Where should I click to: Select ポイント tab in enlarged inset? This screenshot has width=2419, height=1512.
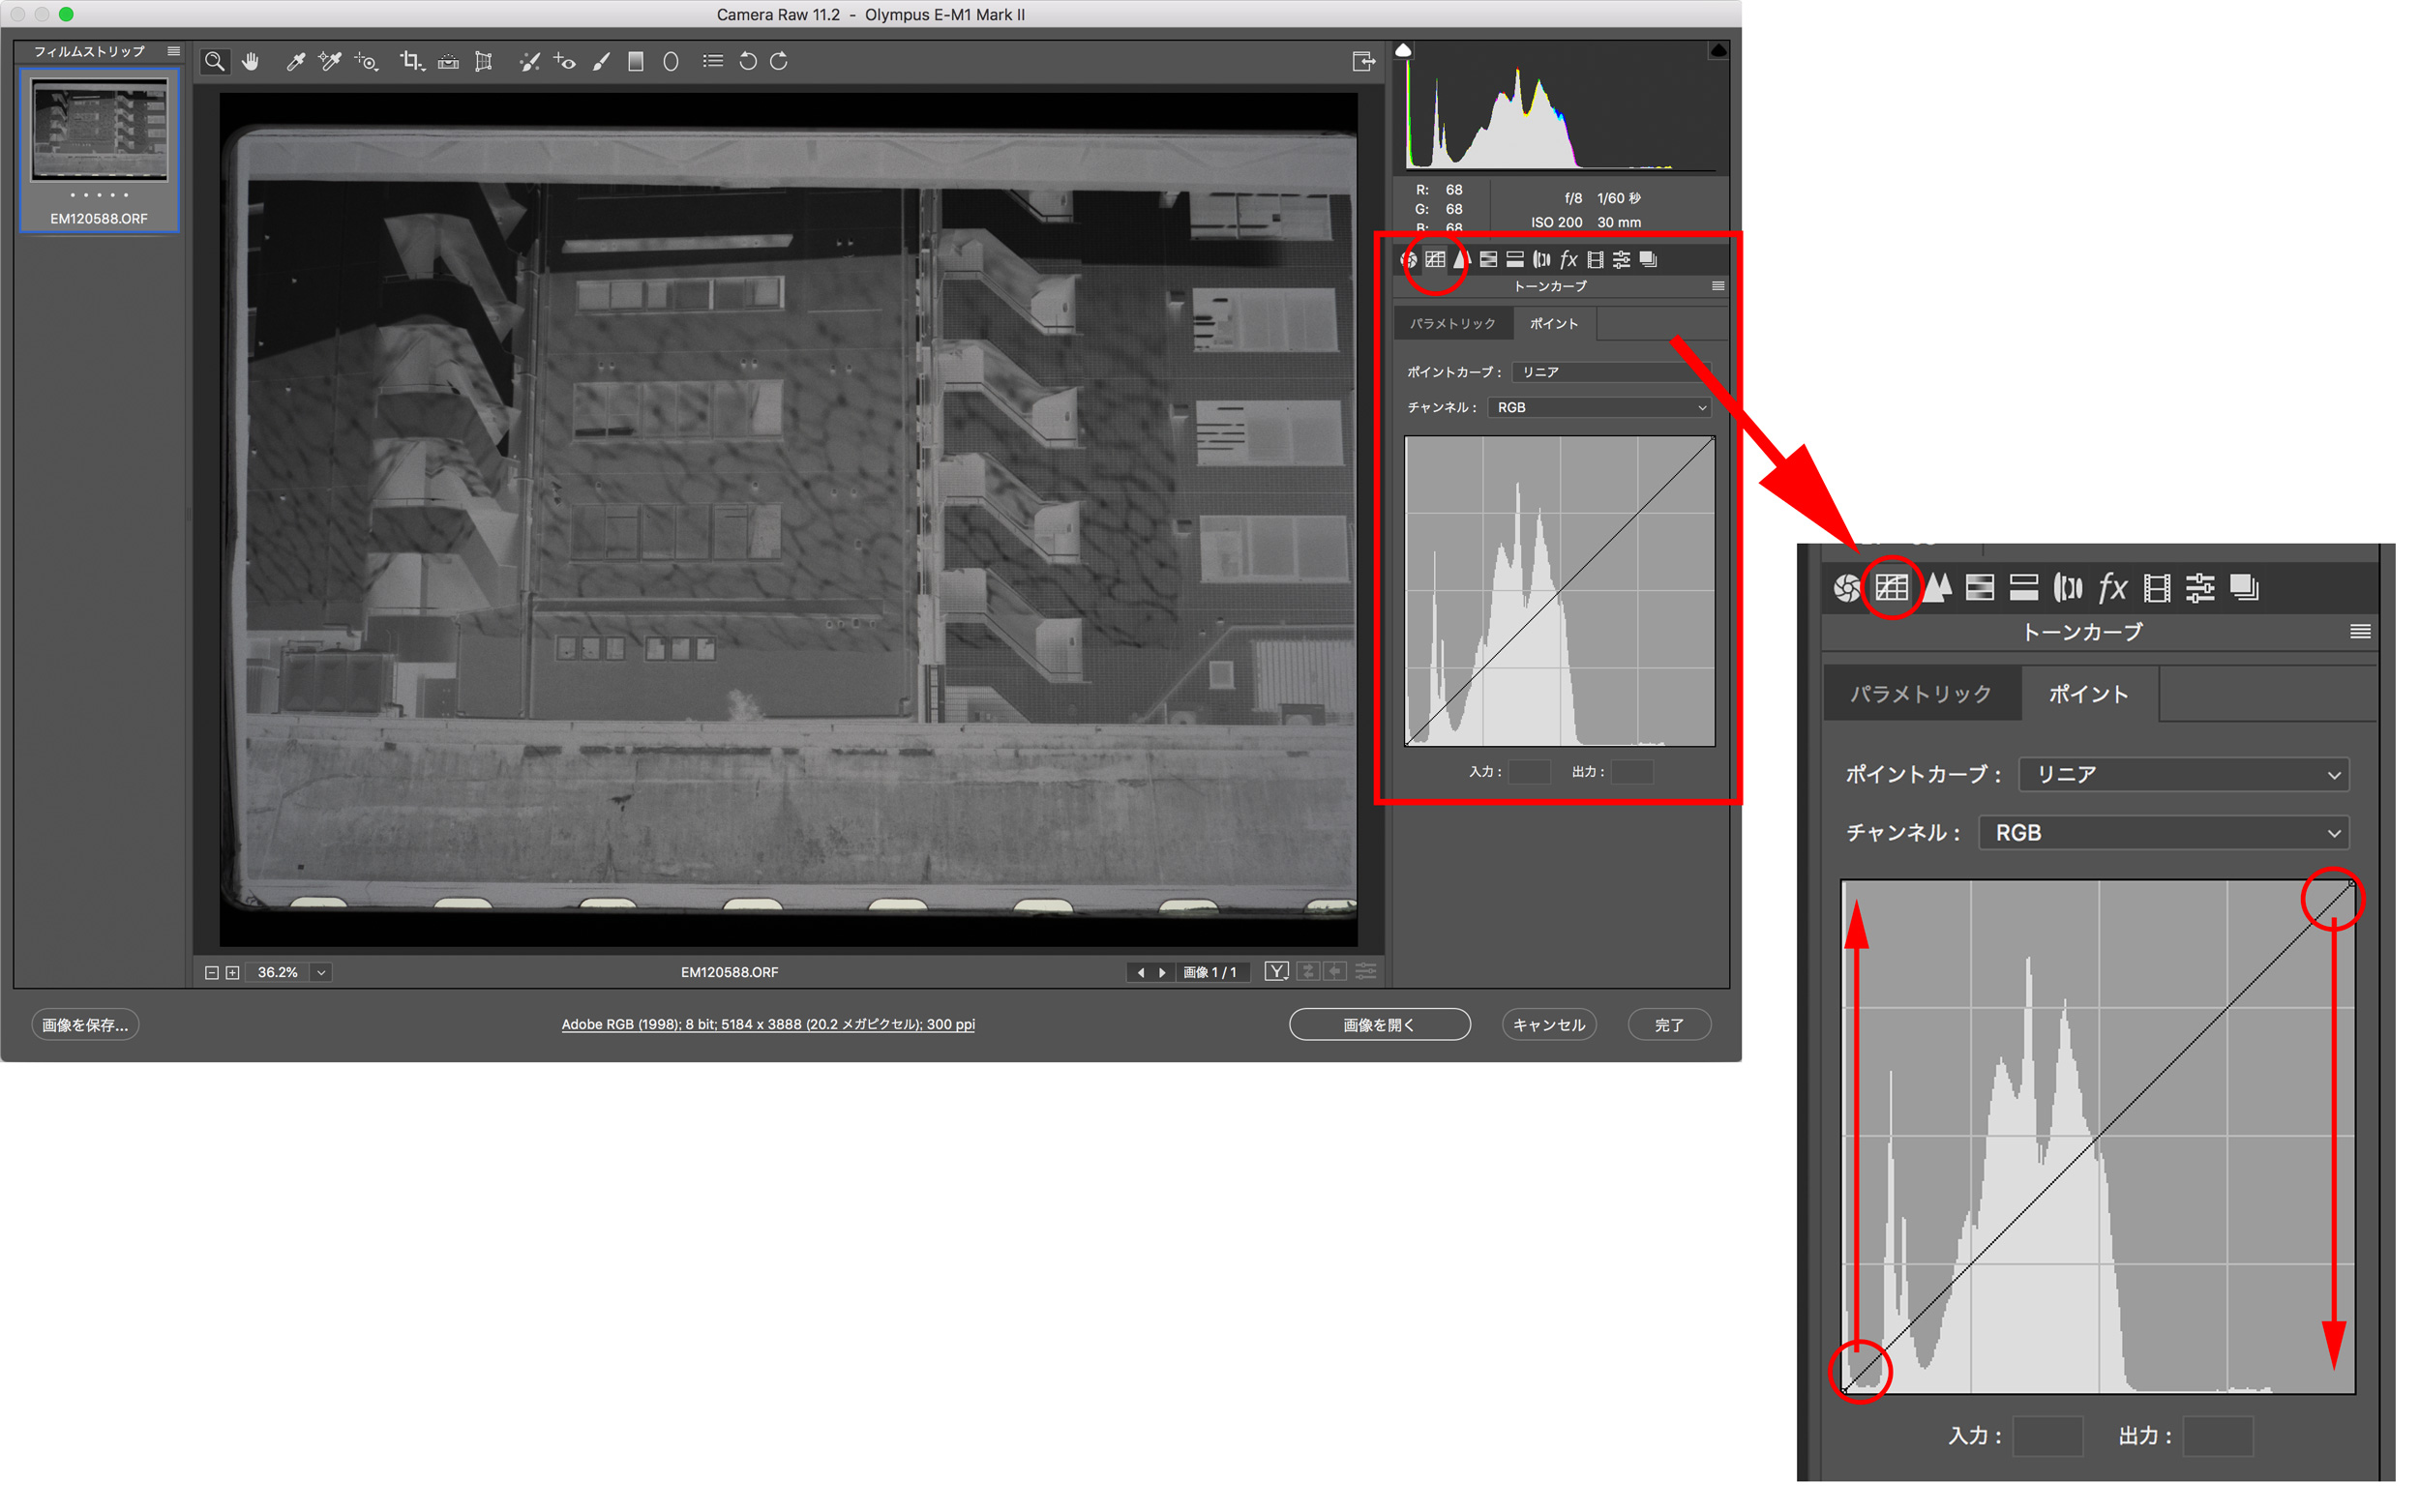click(2089, 694)
